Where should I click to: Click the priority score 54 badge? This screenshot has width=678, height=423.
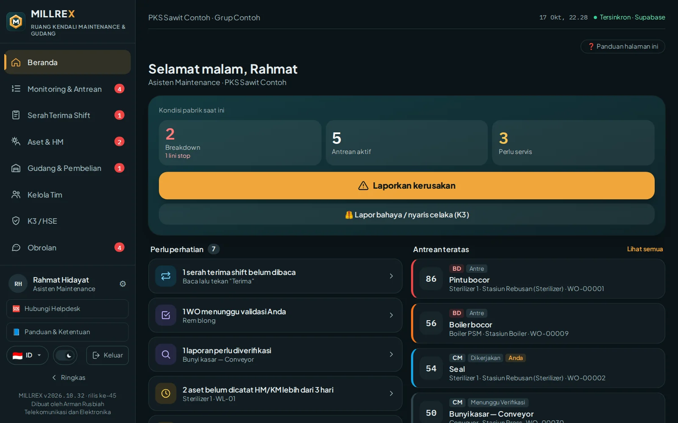pyautogui.click(x=431, y=368)
